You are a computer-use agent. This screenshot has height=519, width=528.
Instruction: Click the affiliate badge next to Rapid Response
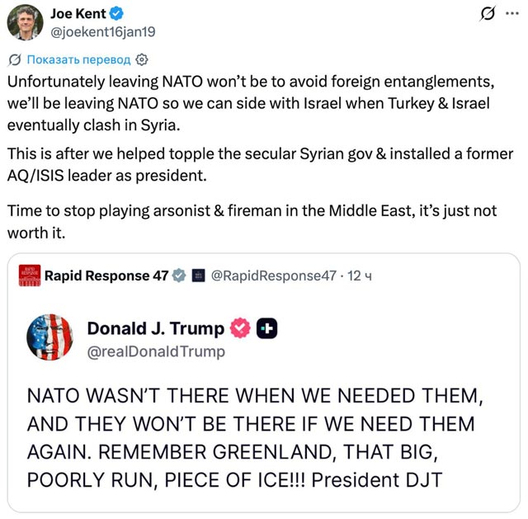198,276
